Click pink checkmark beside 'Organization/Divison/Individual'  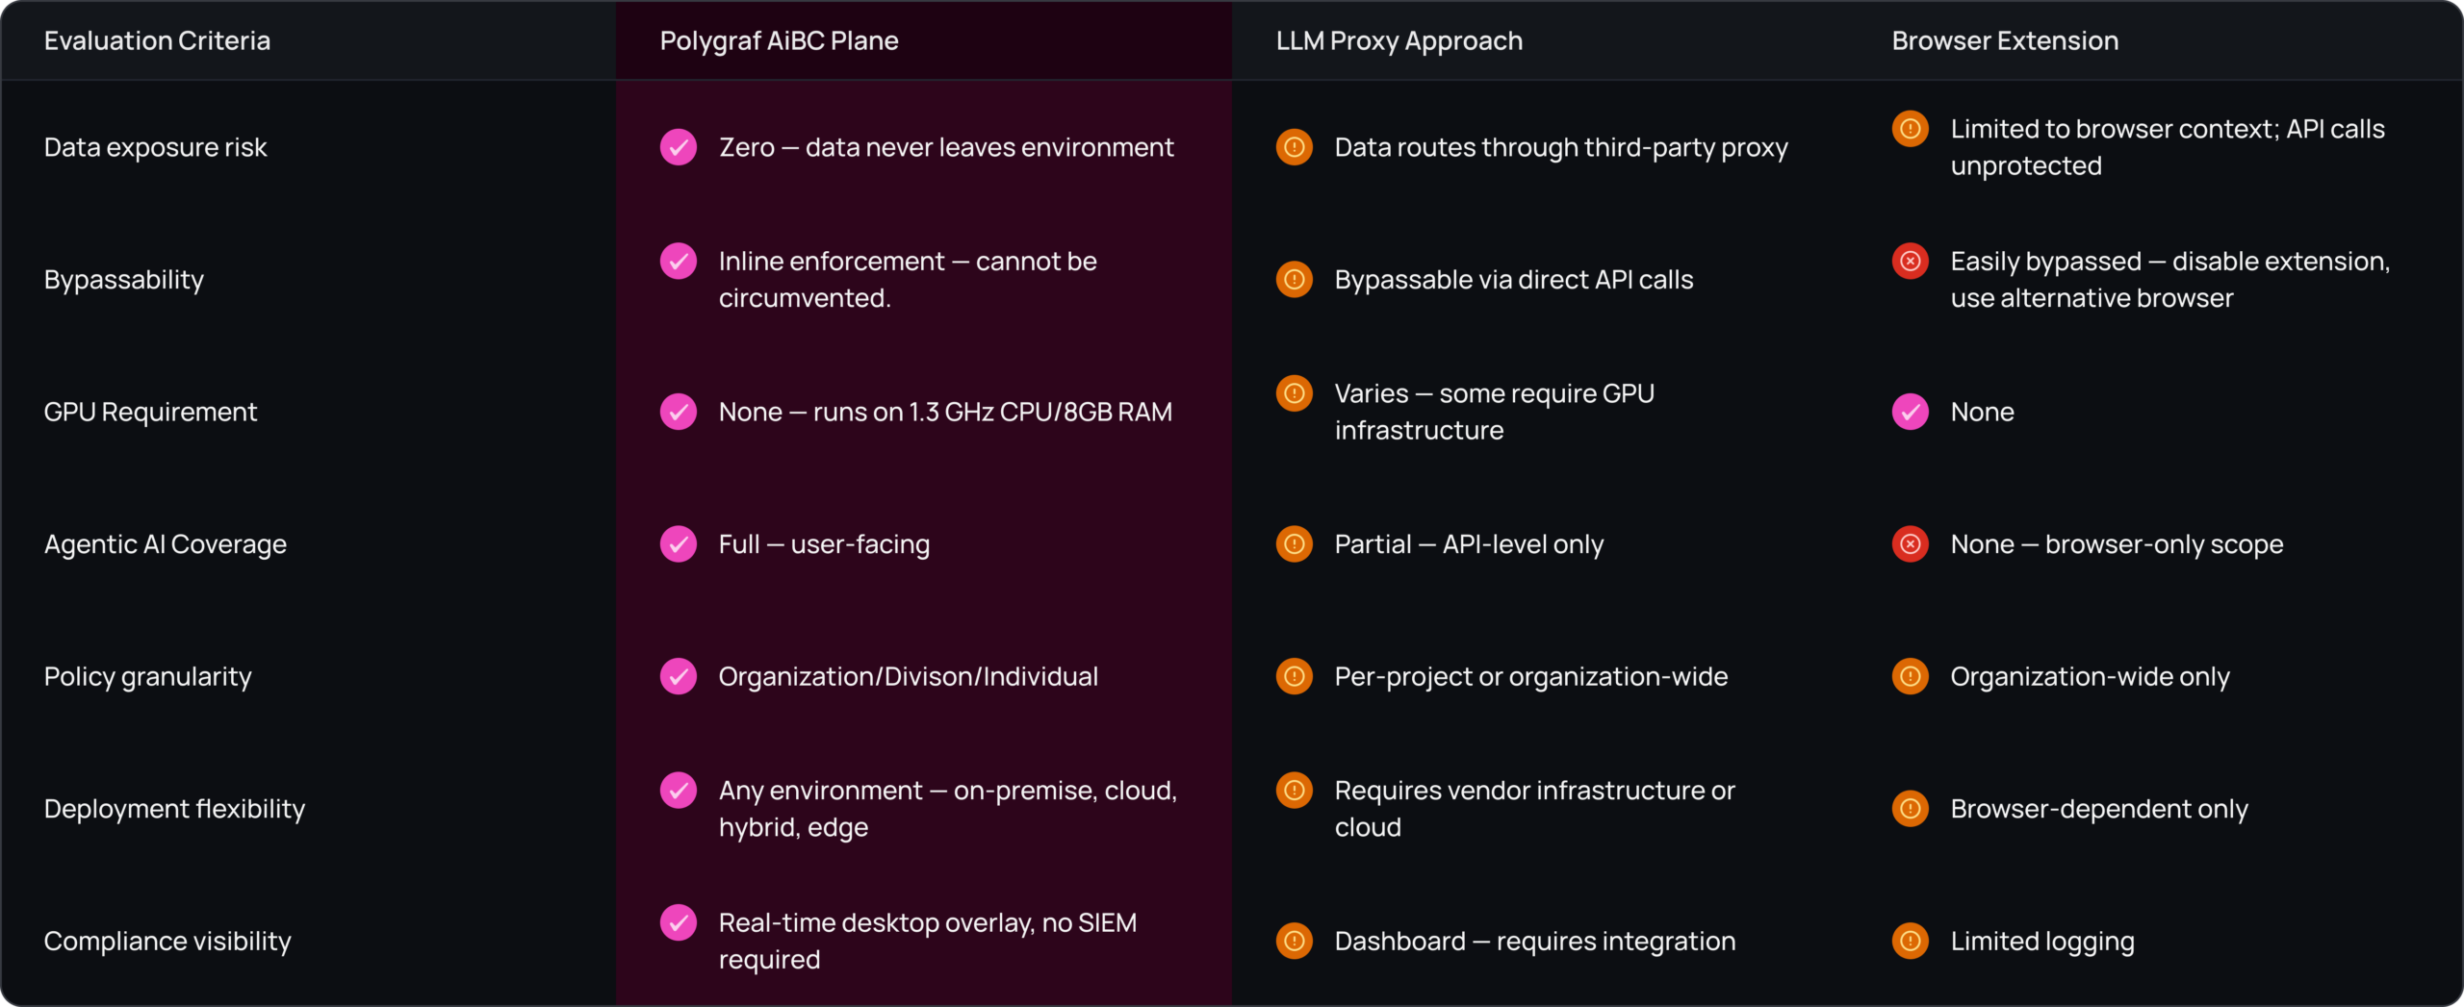(x=679, y=676)
